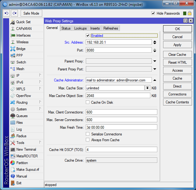This screenshot has width=196, height=190.
Task: Open MetaROUTER menu icon
Action: [x=12, y=156]
